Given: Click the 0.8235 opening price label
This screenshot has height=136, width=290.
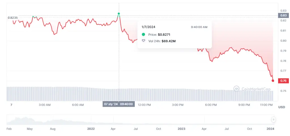Looking at the screenshot, I should 13,18.
